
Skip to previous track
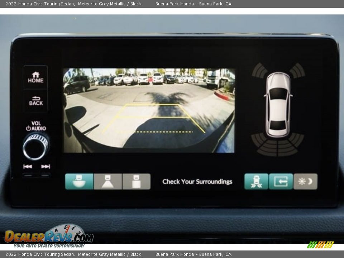point(28,167)
